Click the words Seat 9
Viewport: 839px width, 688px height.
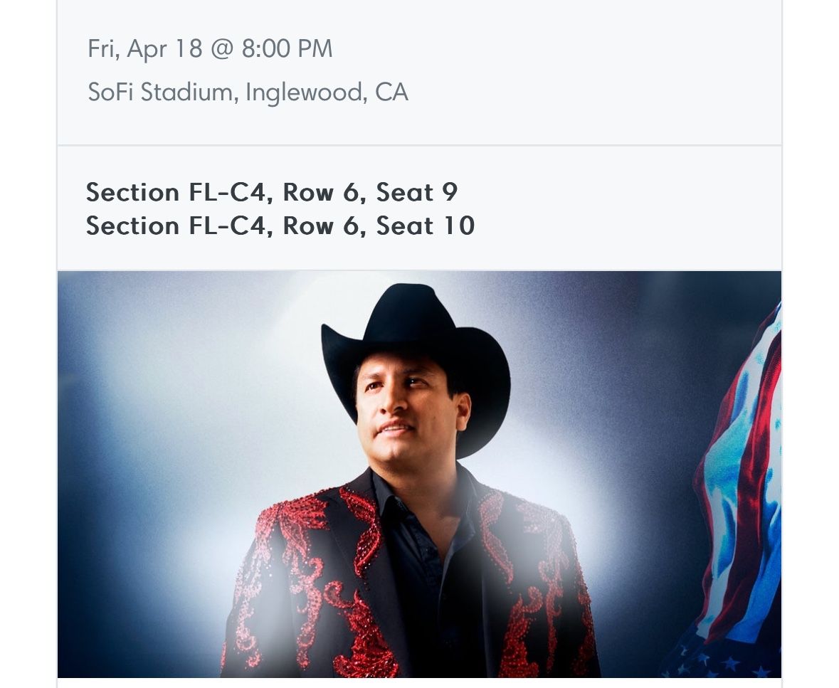point(417,192)
